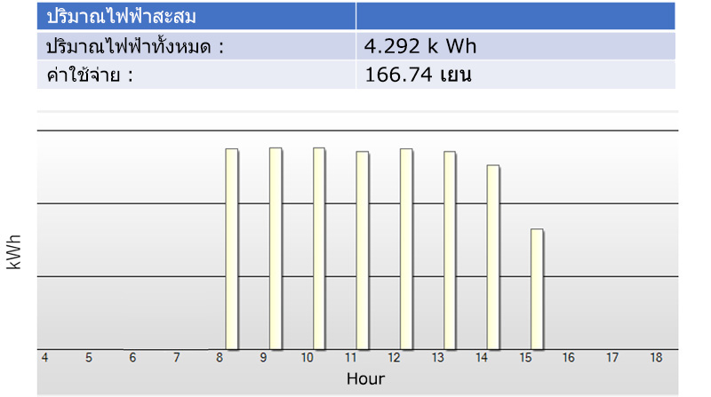Click the axis tick label '16'
The width and height of the screenshot is (711, 397).
tap(569, 358)
